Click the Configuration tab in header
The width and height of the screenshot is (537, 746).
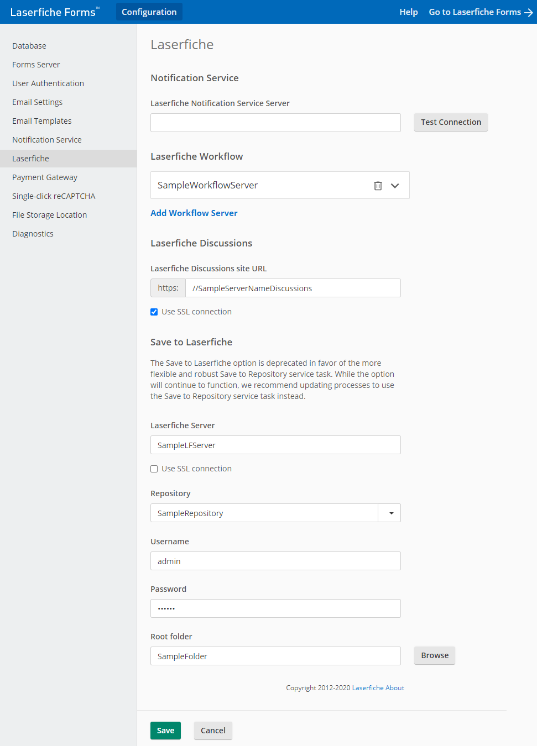pyautogui.click(x=149, y=12)
